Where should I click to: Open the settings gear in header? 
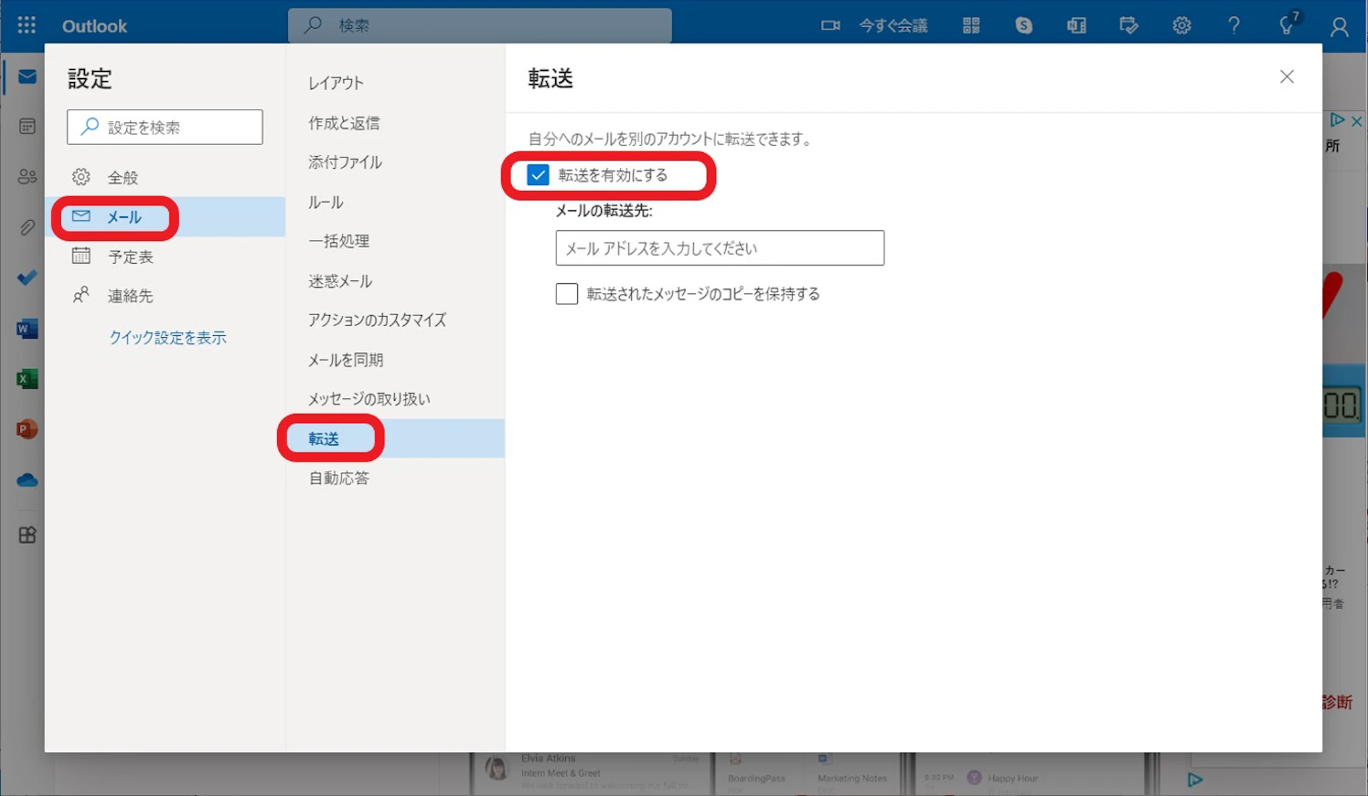click(1181, 25)
